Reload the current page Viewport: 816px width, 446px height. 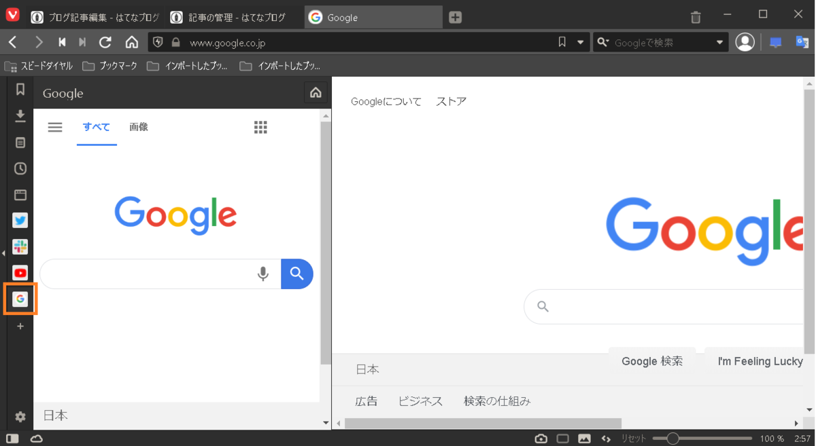point(105,42)
